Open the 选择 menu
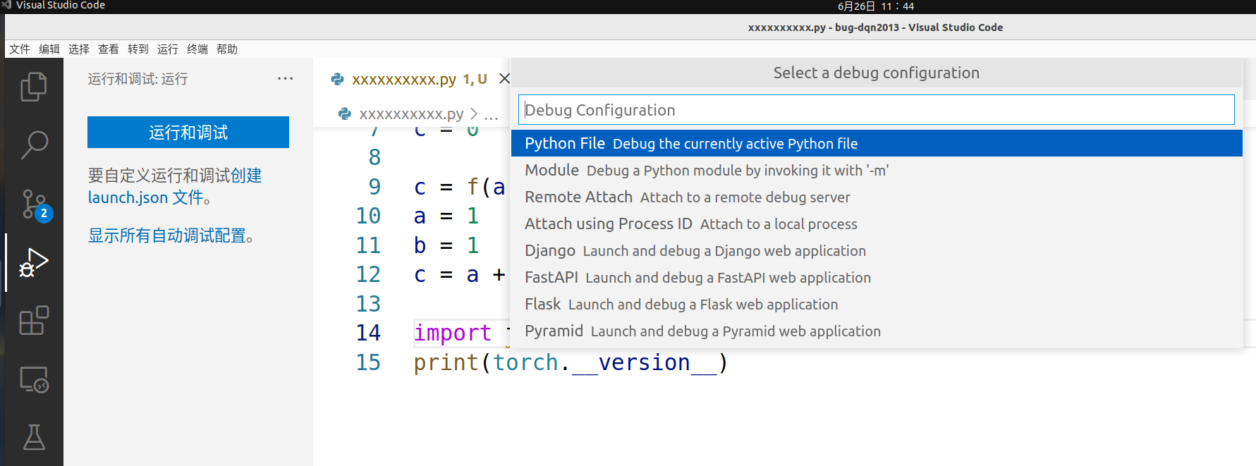Viewport: 1256px width, 466px height. [79, 49]
